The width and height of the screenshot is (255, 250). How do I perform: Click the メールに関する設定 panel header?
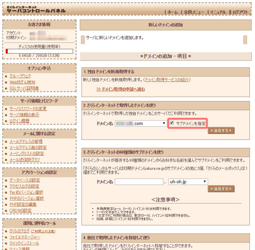[39, 134]
